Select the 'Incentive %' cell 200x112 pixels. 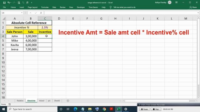(x=22, y=27)
